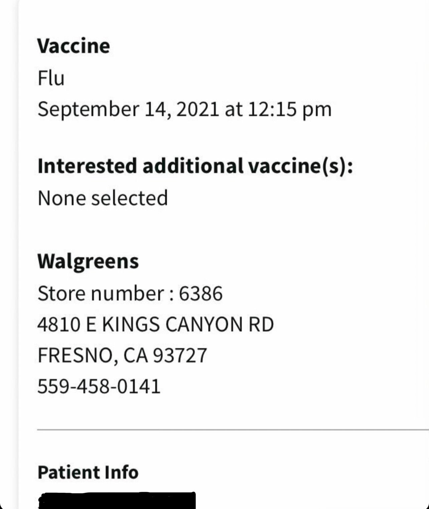The width and height of the screenshot is (429, 509).
Task: Click the redacted black patient name bar
Action: coord(117,501)
